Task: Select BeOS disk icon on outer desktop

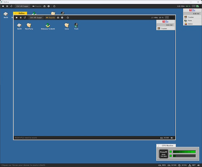Action: (x=6, y=15)
